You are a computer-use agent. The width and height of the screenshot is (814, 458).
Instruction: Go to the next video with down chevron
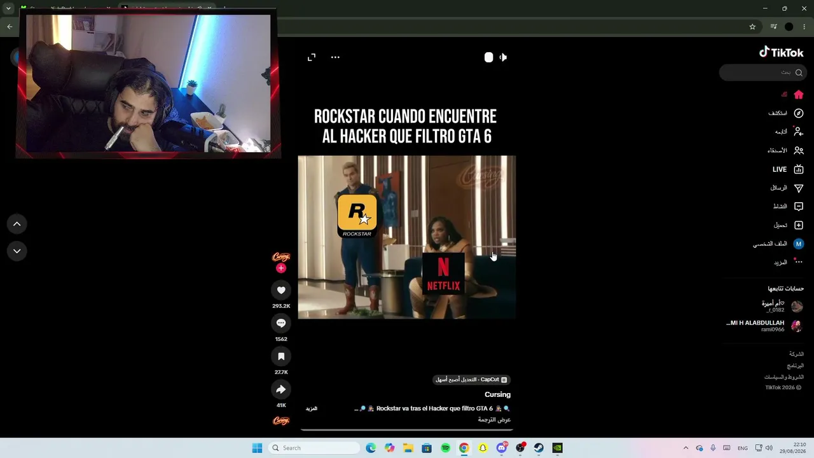[17, 251]
